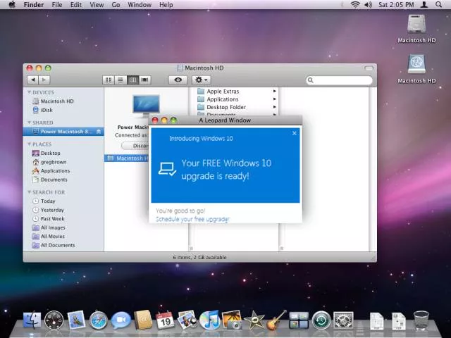The height and width of the screenshot is (338, 451).
Task: Open System Preferences in the dock
Action: [x=343, y=321]
